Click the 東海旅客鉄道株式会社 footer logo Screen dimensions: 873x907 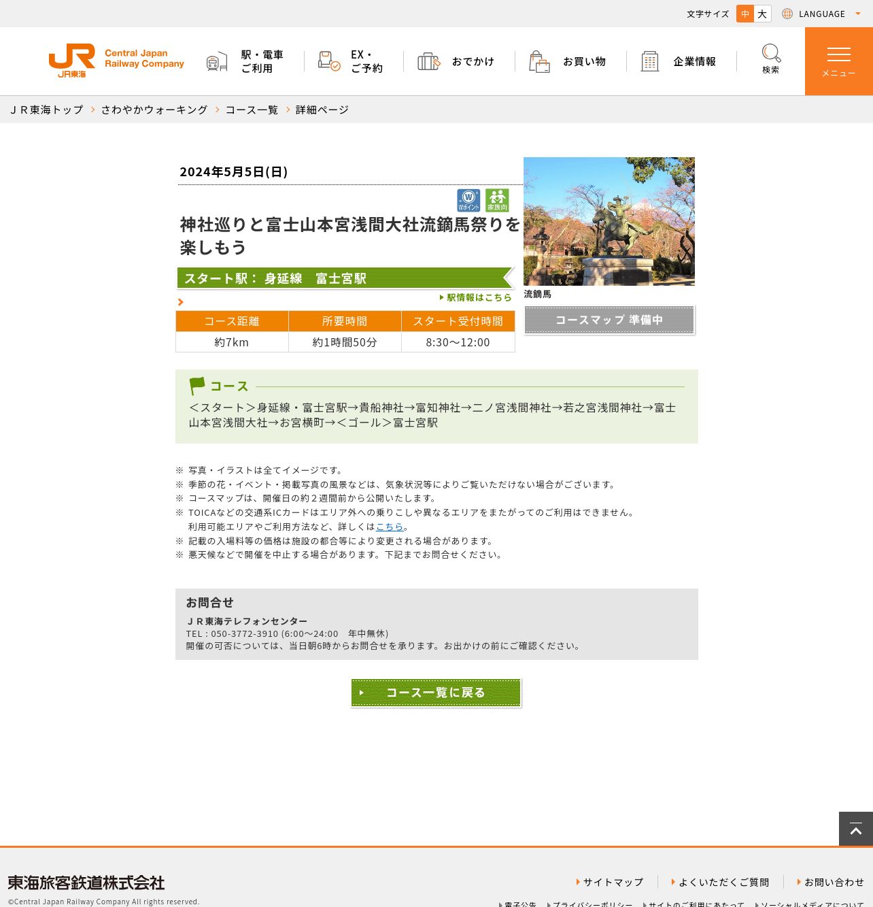point(86,883)
